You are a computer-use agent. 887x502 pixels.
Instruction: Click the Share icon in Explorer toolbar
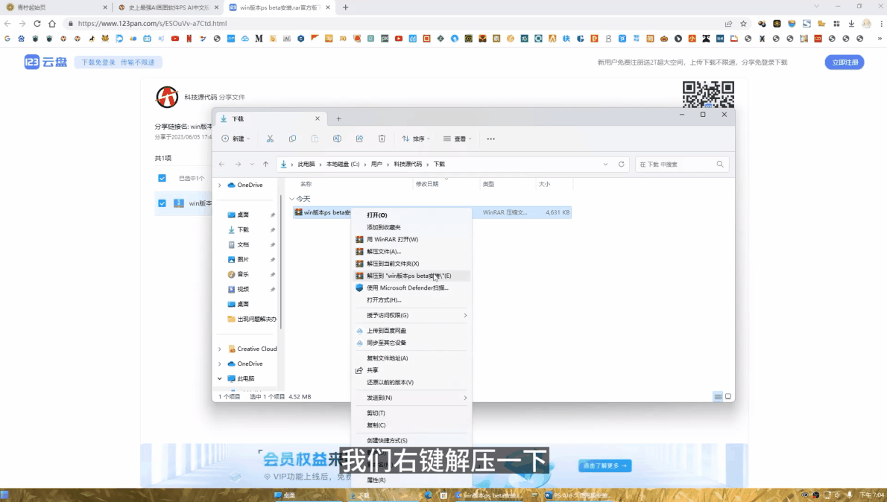point(359,139)
